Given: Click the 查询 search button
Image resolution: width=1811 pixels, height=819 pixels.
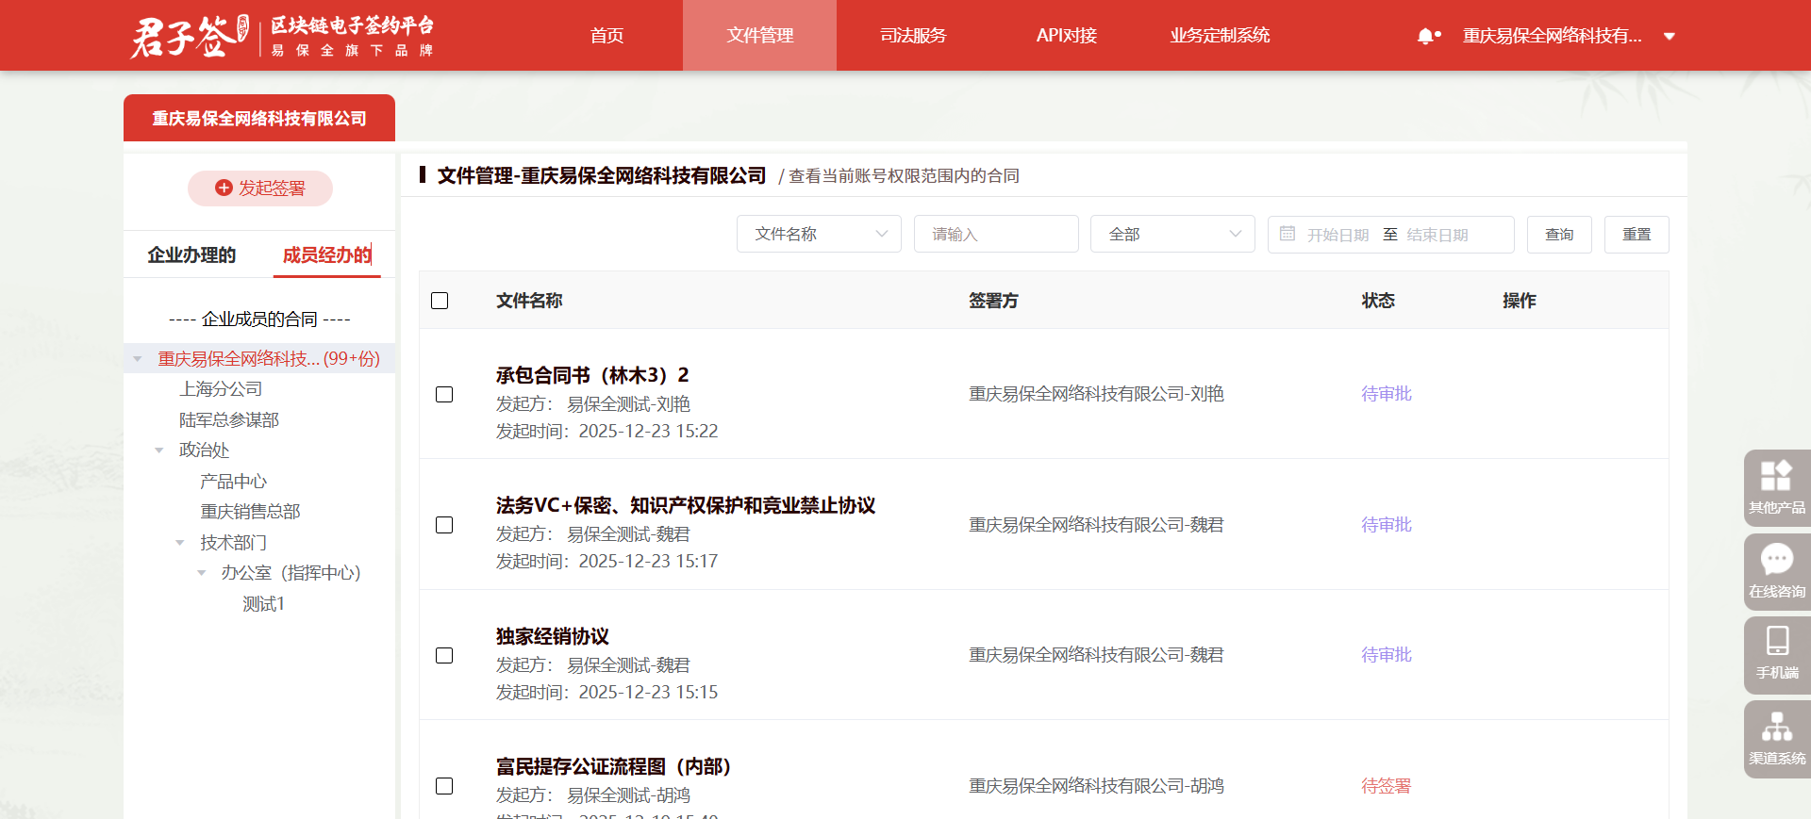Looking at the screenshot, I should [1559, 234].
